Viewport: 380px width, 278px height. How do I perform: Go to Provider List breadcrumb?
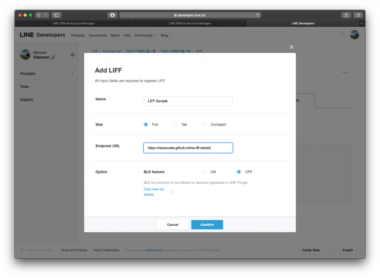tap(112, 51)
